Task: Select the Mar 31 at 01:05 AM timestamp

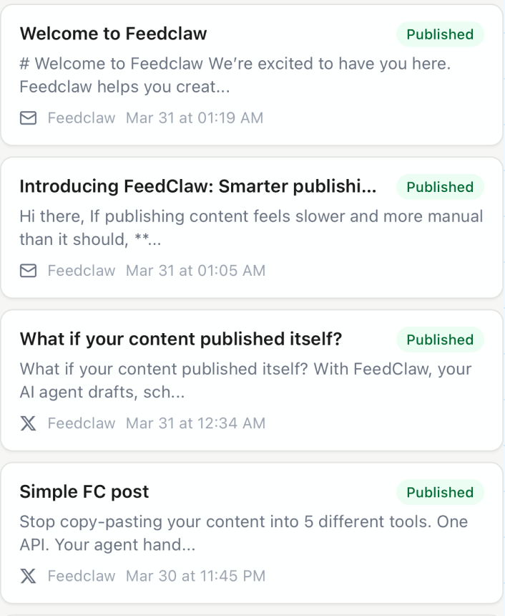Action: tap(195, 271)
